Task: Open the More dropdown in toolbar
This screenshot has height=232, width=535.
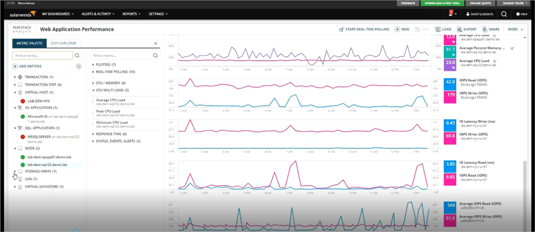Action: 515,29
